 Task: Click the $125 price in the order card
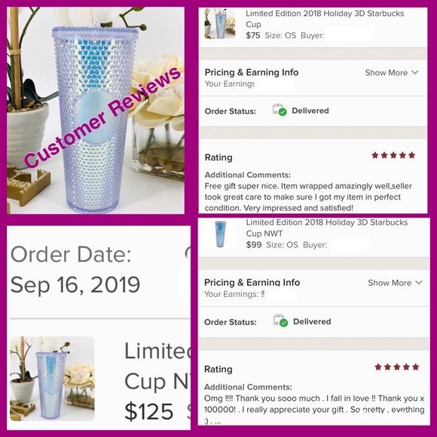(x=149, y=411)
